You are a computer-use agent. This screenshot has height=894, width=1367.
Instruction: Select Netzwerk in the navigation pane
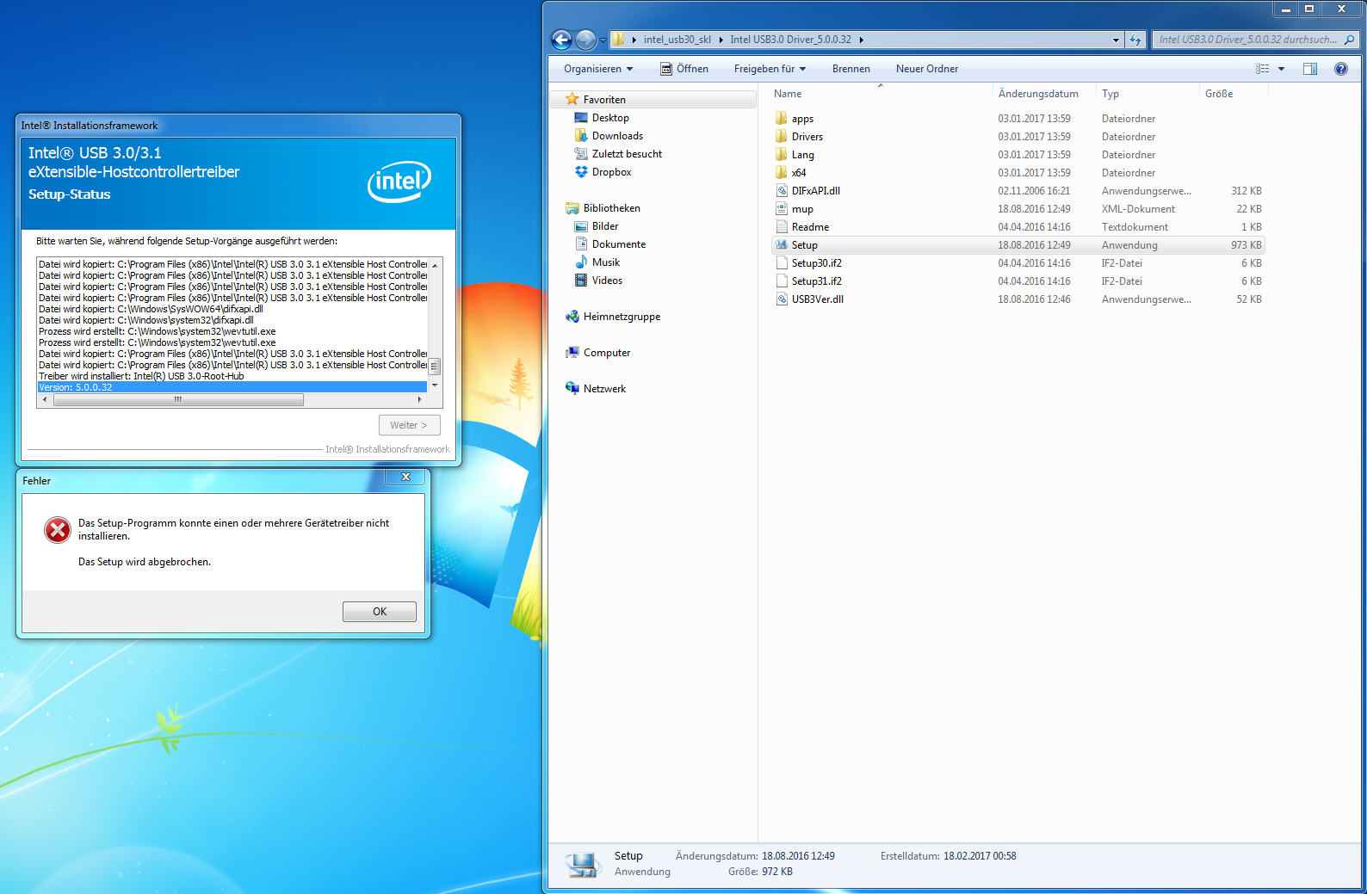coord(596,389)
